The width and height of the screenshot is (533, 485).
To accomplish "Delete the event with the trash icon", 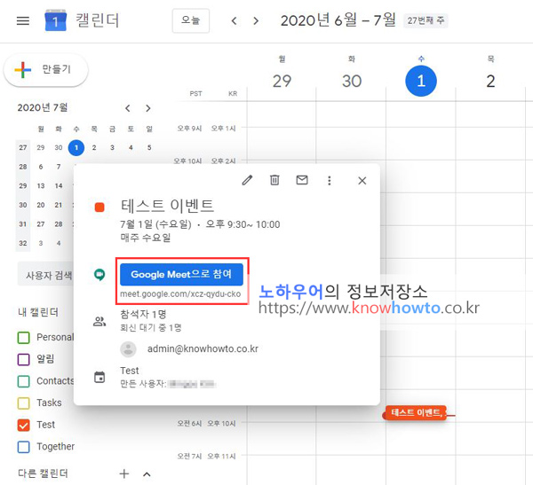I will click(274, 180).
